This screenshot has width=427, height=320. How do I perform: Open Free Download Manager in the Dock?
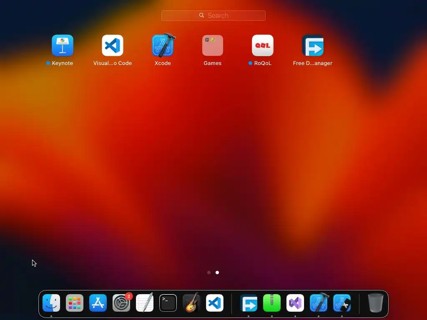(249, 303)
